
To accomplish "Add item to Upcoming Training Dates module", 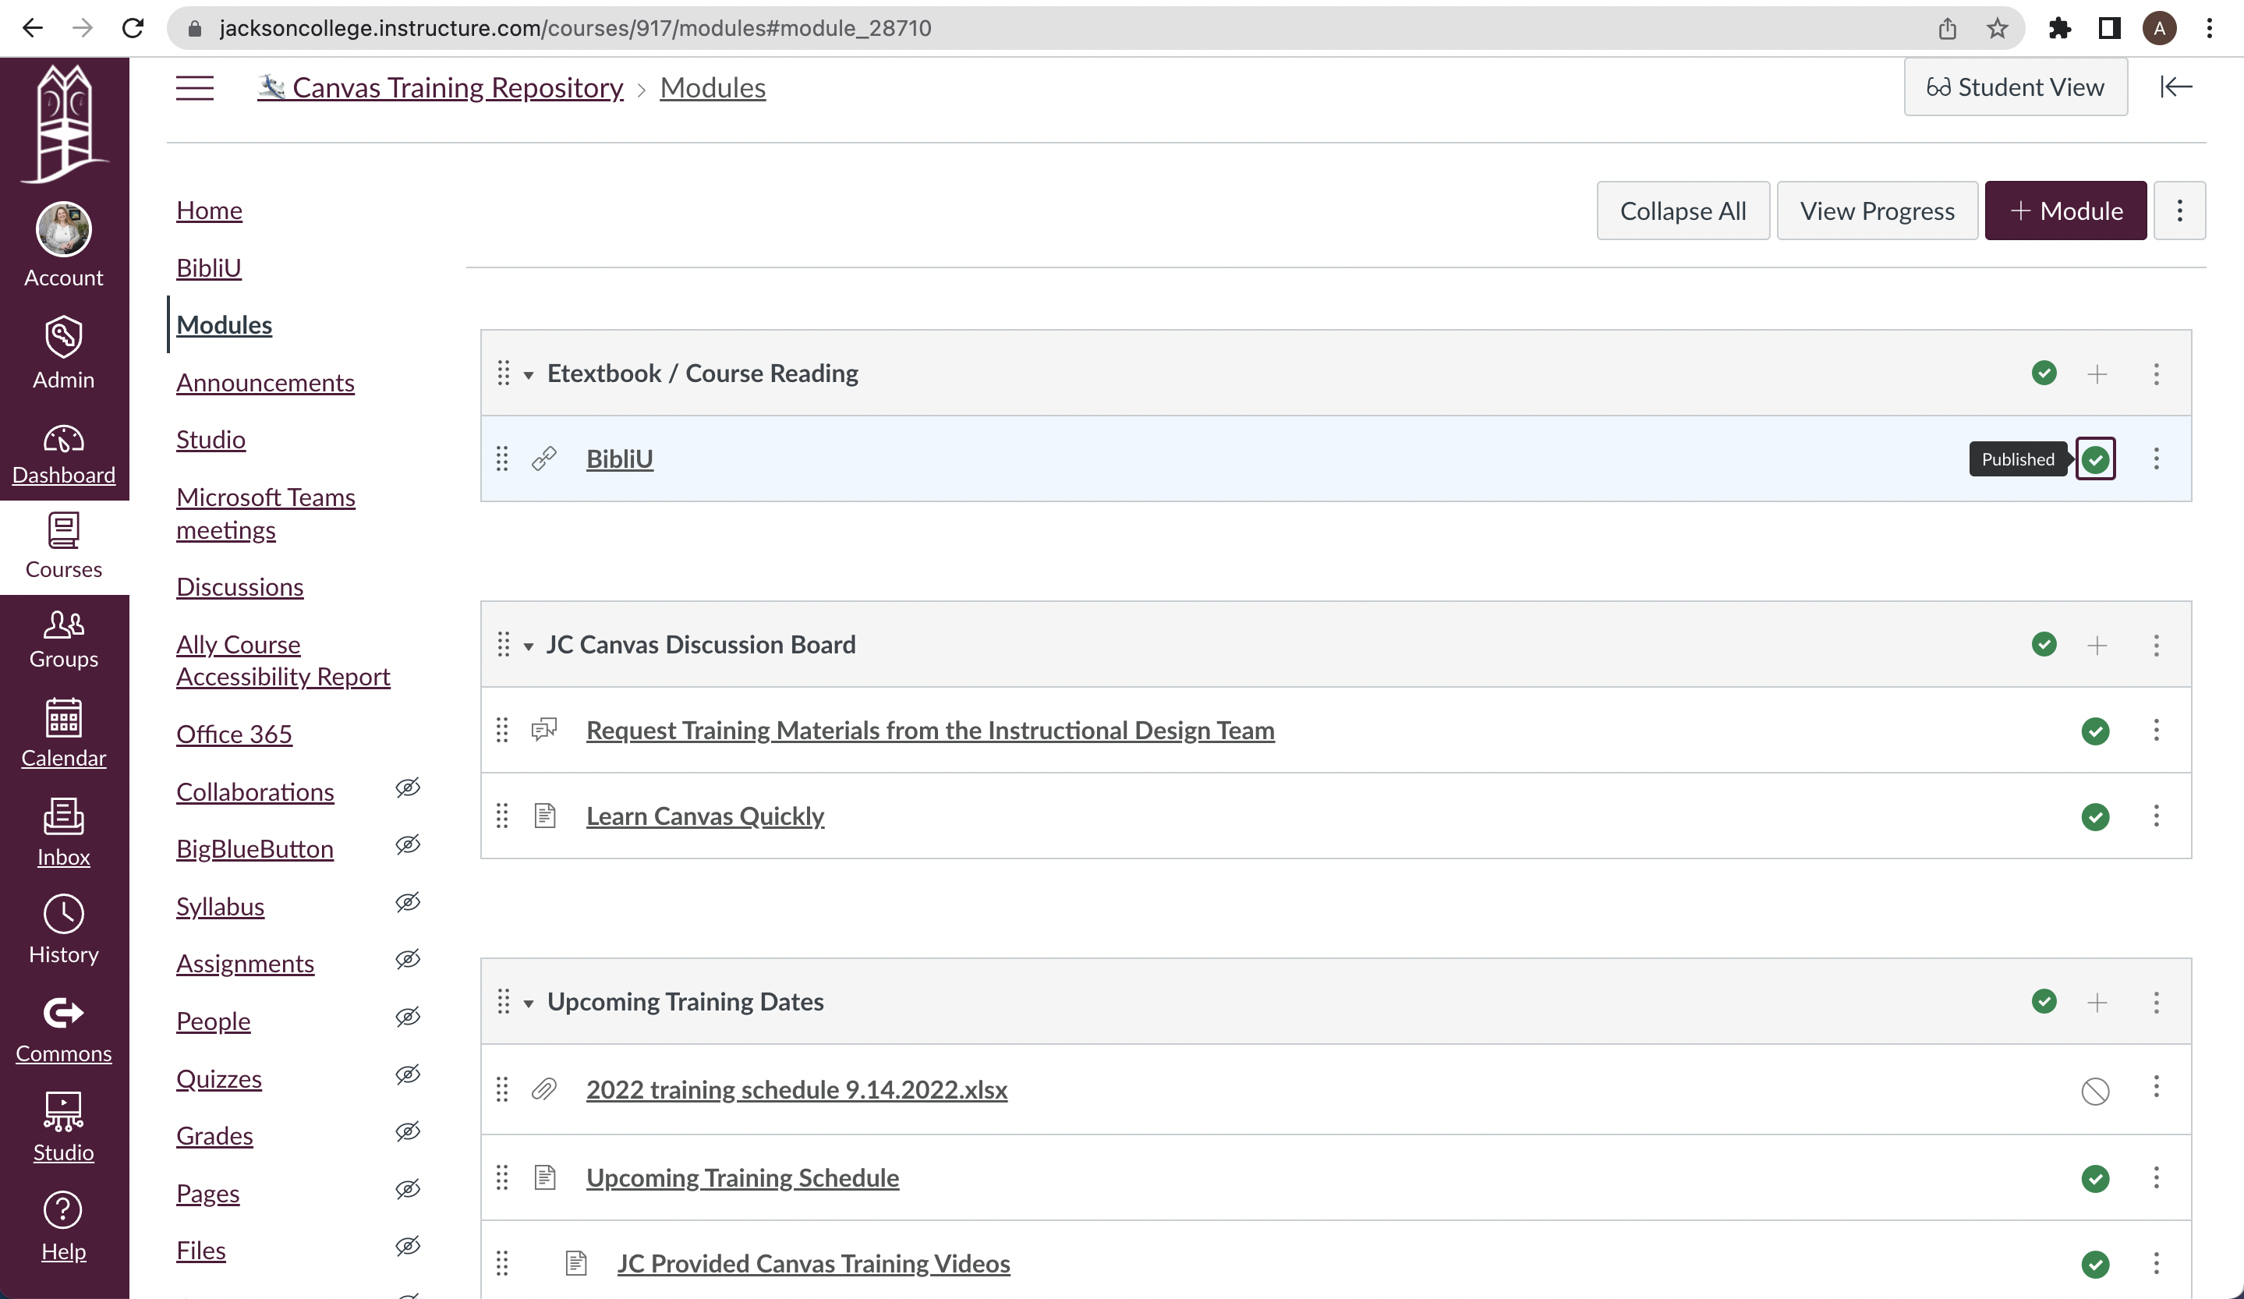I will pyautogui.click(x=2096, y=1002).
